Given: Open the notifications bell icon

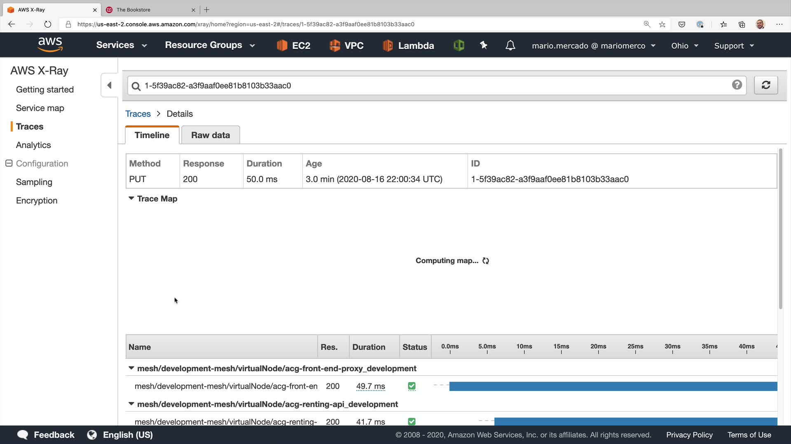Looking at the screenshot, I should pos(510,45).
